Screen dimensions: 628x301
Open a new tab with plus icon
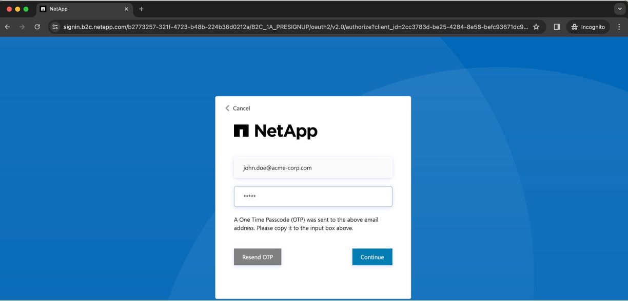tap(141, 9)
